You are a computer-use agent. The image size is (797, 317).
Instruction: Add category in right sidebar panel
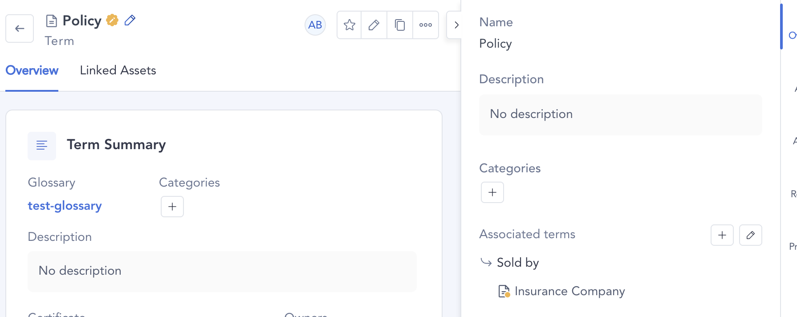[492, 192]
